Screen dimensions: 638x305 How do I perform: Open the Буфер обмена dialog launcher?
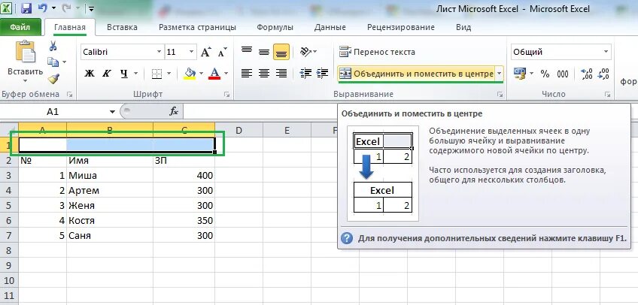[x=69, y=95]
